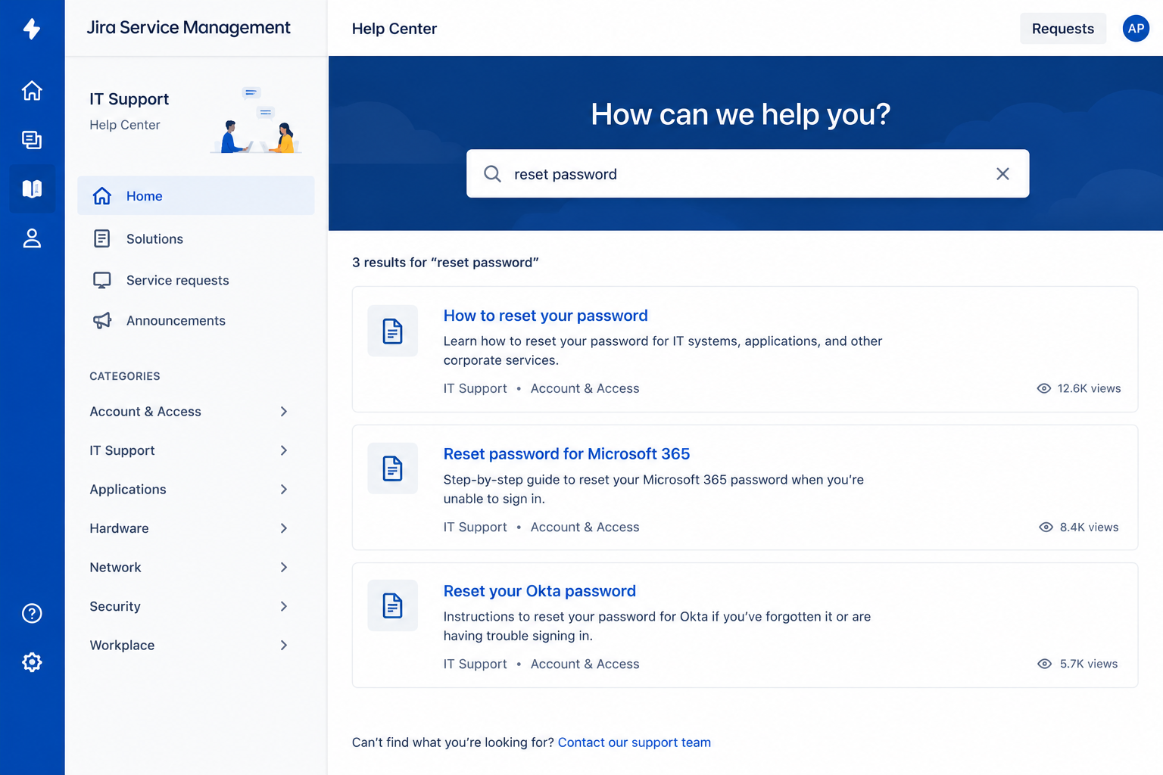Click IT Support tag under Microsoft 365 article
1163x775 pixels.
pos(475,528)
